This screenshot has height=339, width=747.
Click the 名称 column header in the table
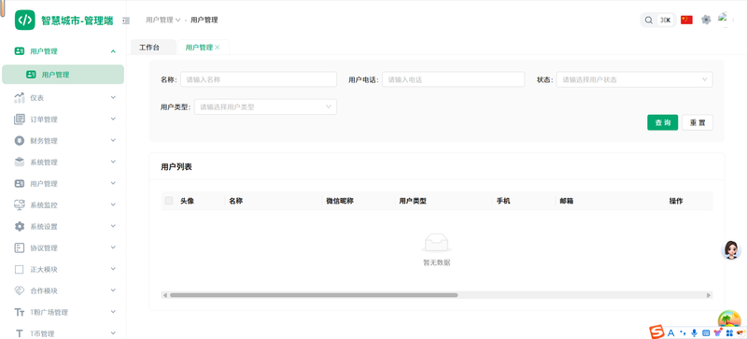236,201
